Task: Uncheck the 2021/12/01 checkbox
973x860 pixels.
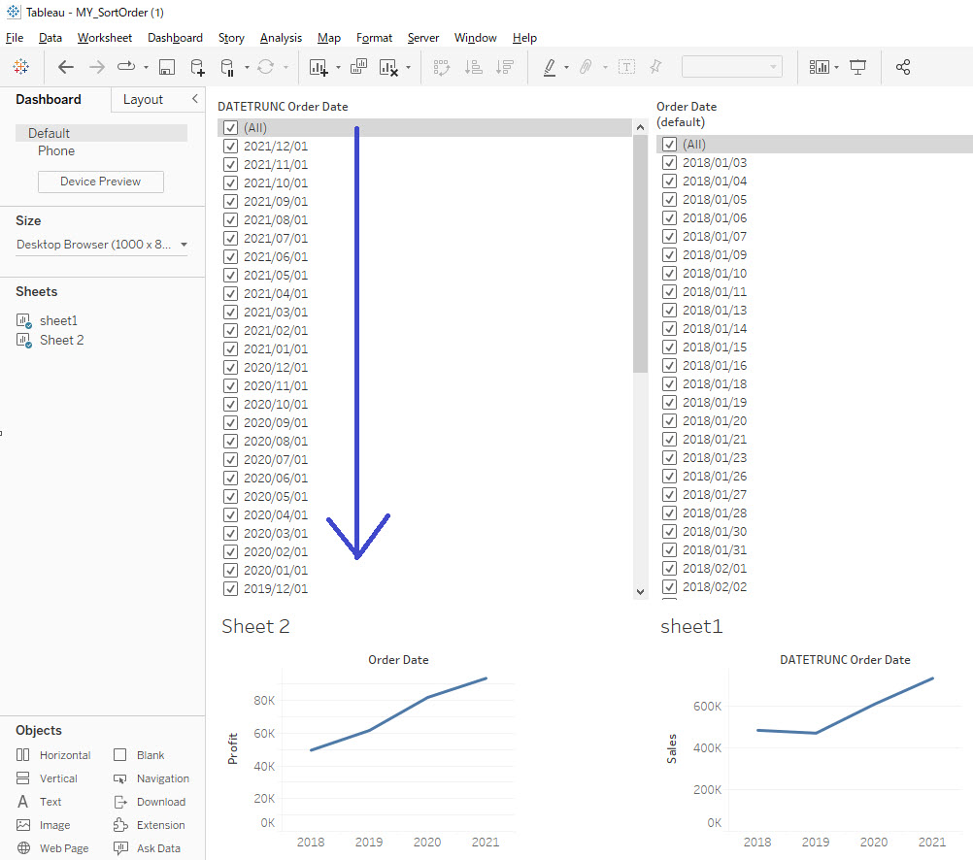Action: coord(230,146)
